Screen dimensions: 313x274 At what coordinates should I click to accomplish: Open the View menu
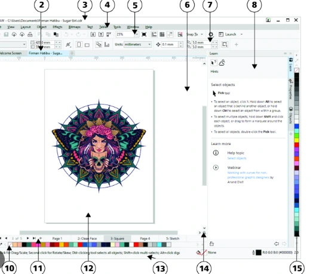[11, 27]
